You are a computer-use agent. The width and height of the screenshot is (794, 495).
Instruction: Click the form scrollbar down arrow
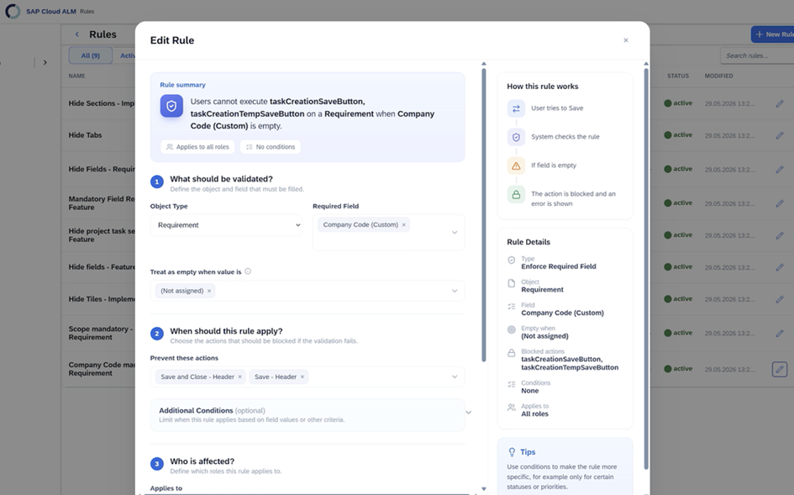tap(484, 489)
